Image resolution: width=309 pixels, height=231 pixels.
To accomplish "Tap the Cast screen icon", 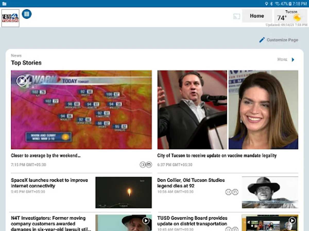I will (236, 16).
